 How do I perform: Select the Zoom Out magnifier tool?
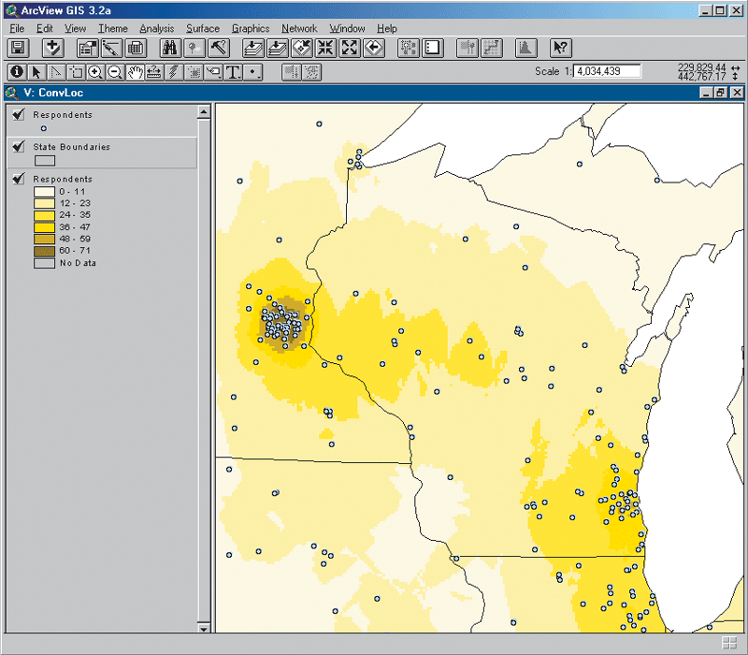click(x=115, y=72)
